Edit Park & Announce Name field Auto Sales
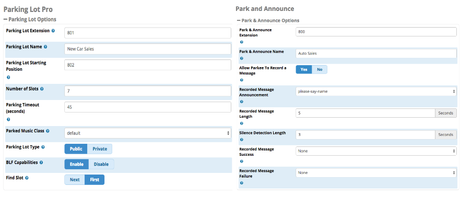Image resolution: width=460 pixels, height=200 pixels. [x=376, y=53]
